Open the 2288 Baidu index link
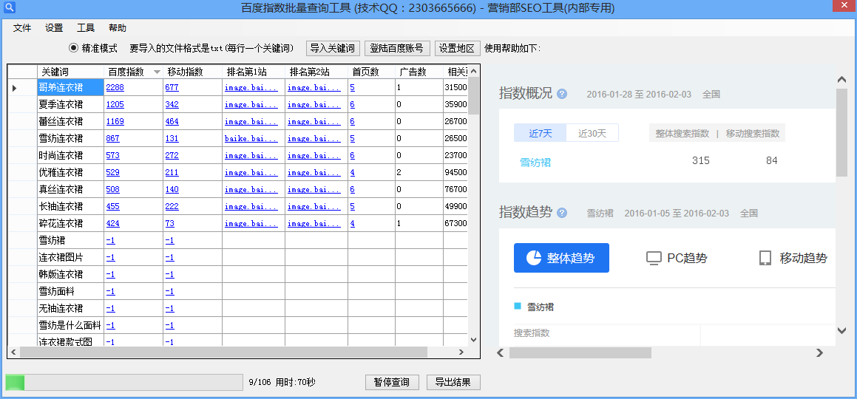Viewport: 857px width, 399px height. tap(115, 87)
